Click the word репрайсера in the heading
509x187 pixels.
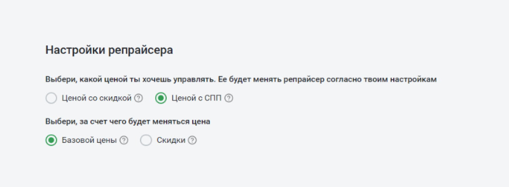pos(141,50)
